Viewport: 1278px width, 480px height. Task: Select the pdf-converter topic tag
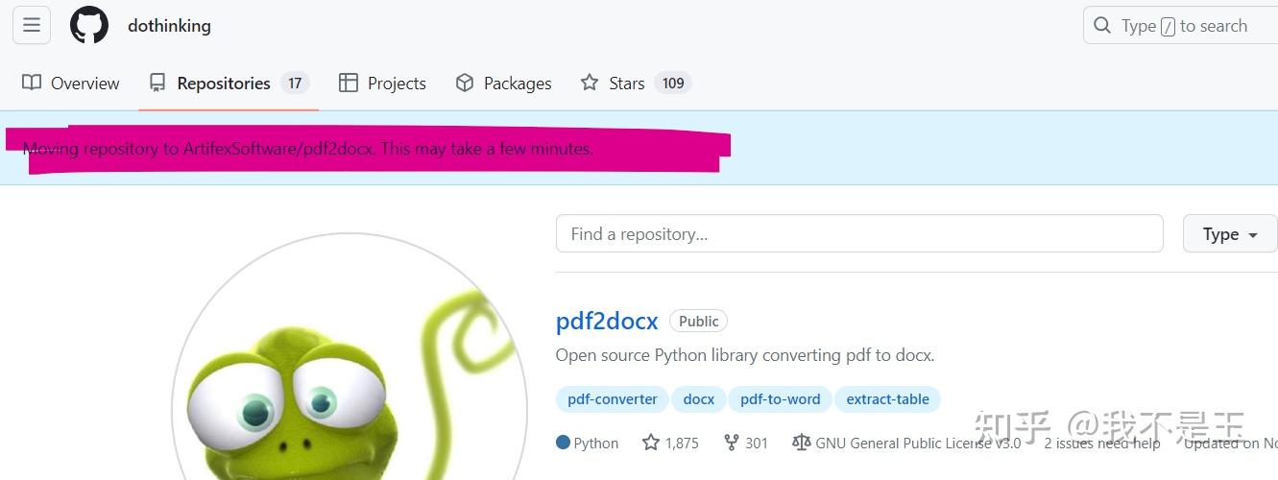pyautogui.click(x=613, y=399)
